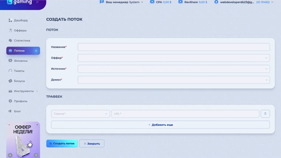281x158 pixels.
Task: Show the next banner with the right arrow
Action: 36,155
